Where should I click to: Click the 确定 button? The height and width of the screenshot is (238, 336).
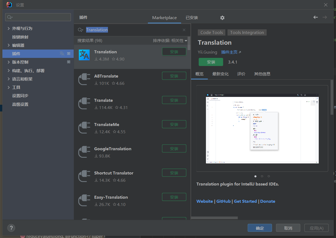tap(260, 228)
